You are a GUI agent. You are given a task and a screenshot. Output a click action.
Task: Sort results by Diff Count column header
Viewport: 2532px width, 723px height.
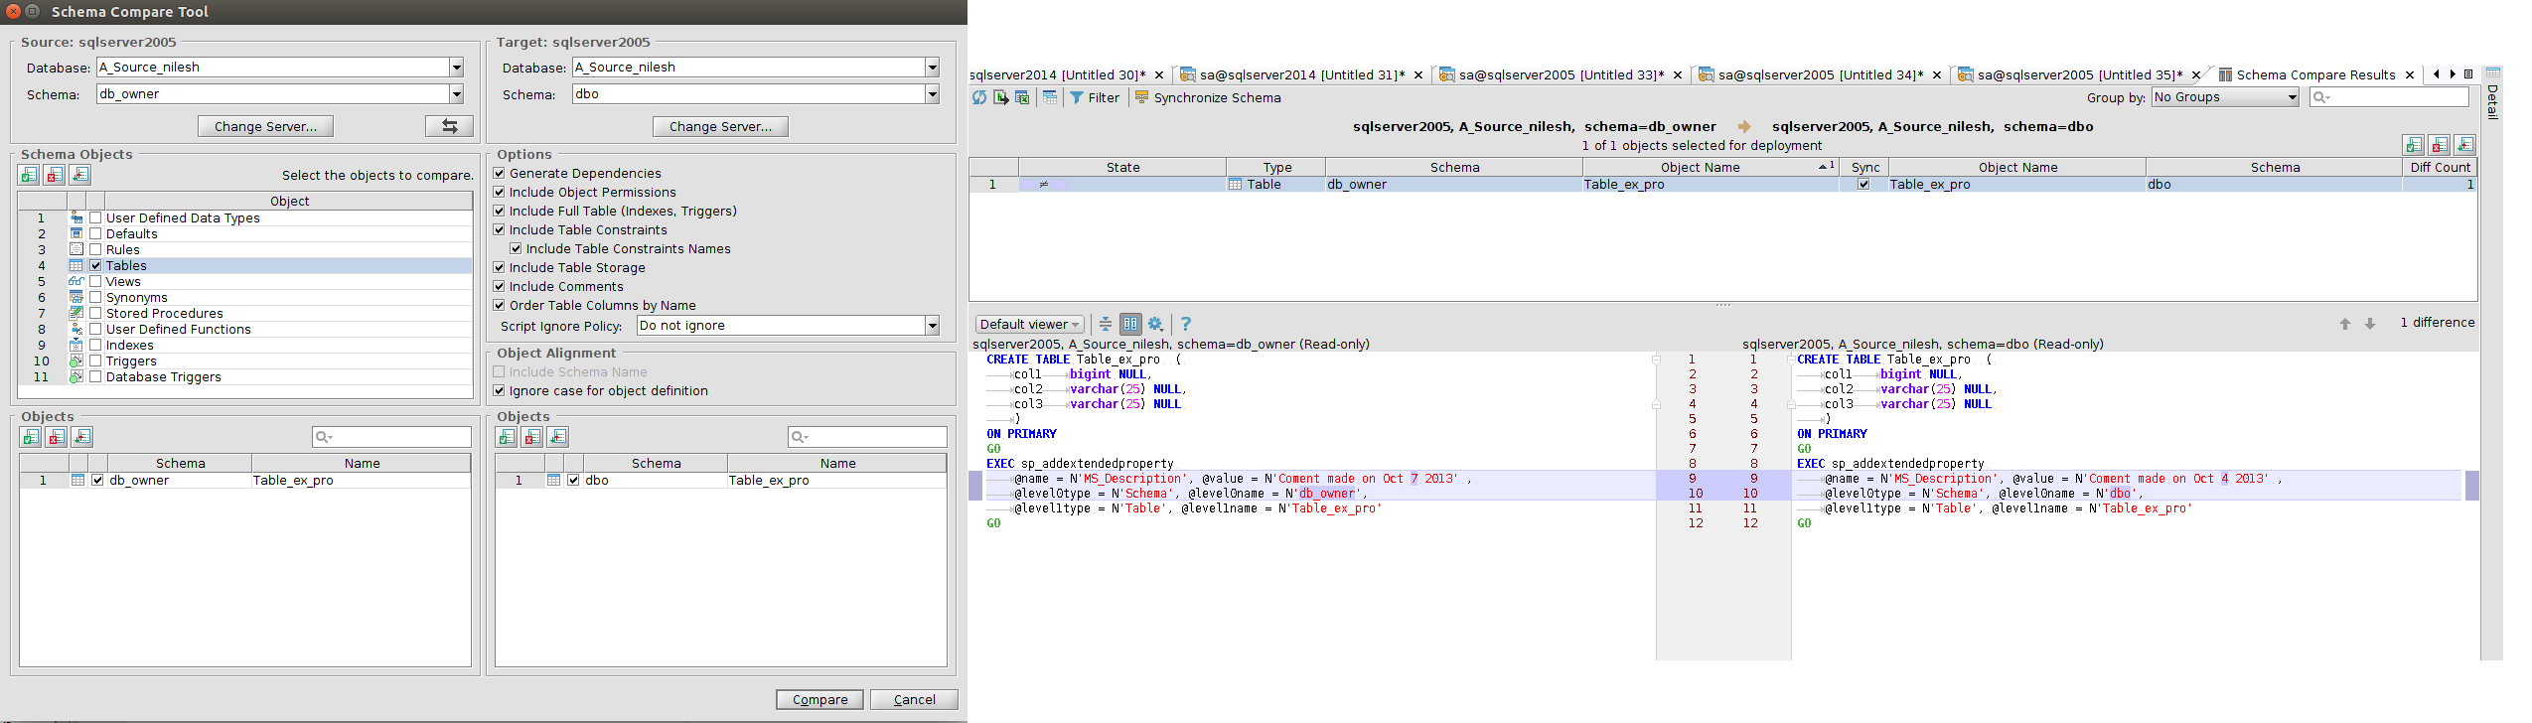(2440, 167)
